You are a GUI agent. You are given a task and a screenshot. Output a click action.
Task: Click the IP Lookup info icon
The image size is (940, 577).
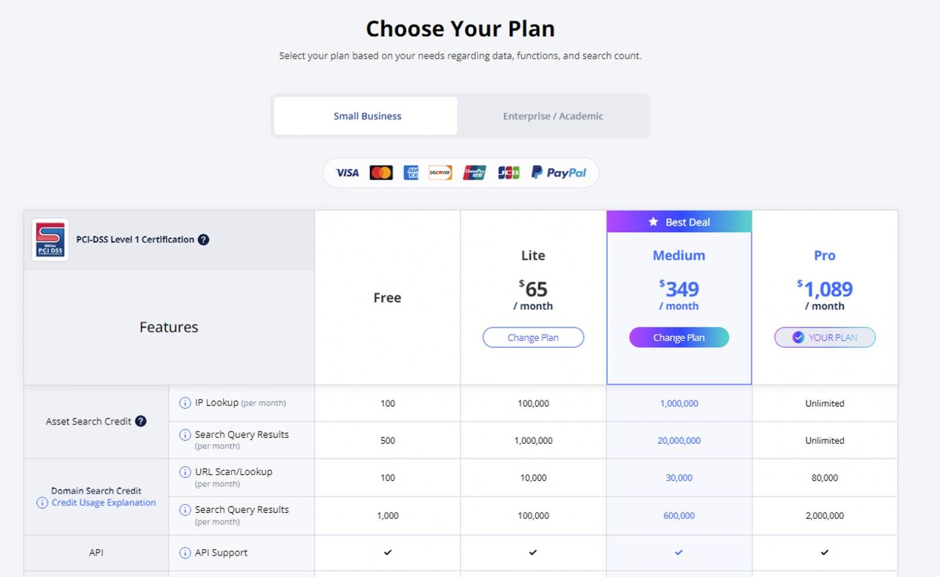coord(185,403)
